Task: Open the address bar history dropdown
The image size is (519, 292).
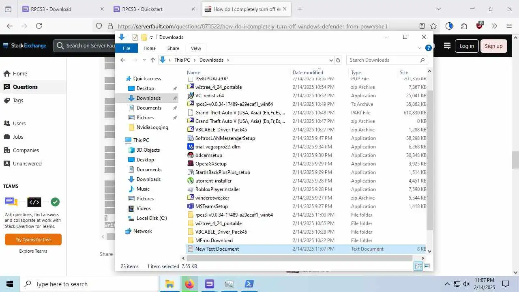Action: pos(331,60)
